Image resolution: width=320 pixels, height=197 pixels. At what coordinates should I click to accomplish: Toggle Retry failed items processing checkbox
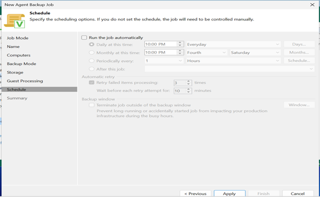click(91, 82)
